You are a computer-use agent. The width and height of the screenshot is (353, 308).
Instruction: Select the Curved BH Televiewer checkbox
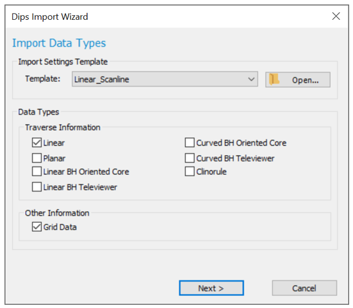190,158
